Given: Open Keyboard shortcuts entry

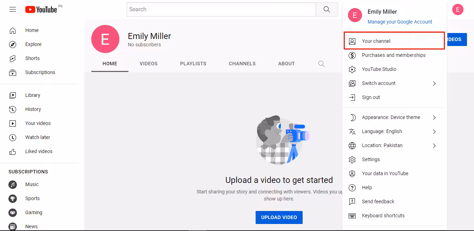Looking at the screenshot, I should click(395, 216).
